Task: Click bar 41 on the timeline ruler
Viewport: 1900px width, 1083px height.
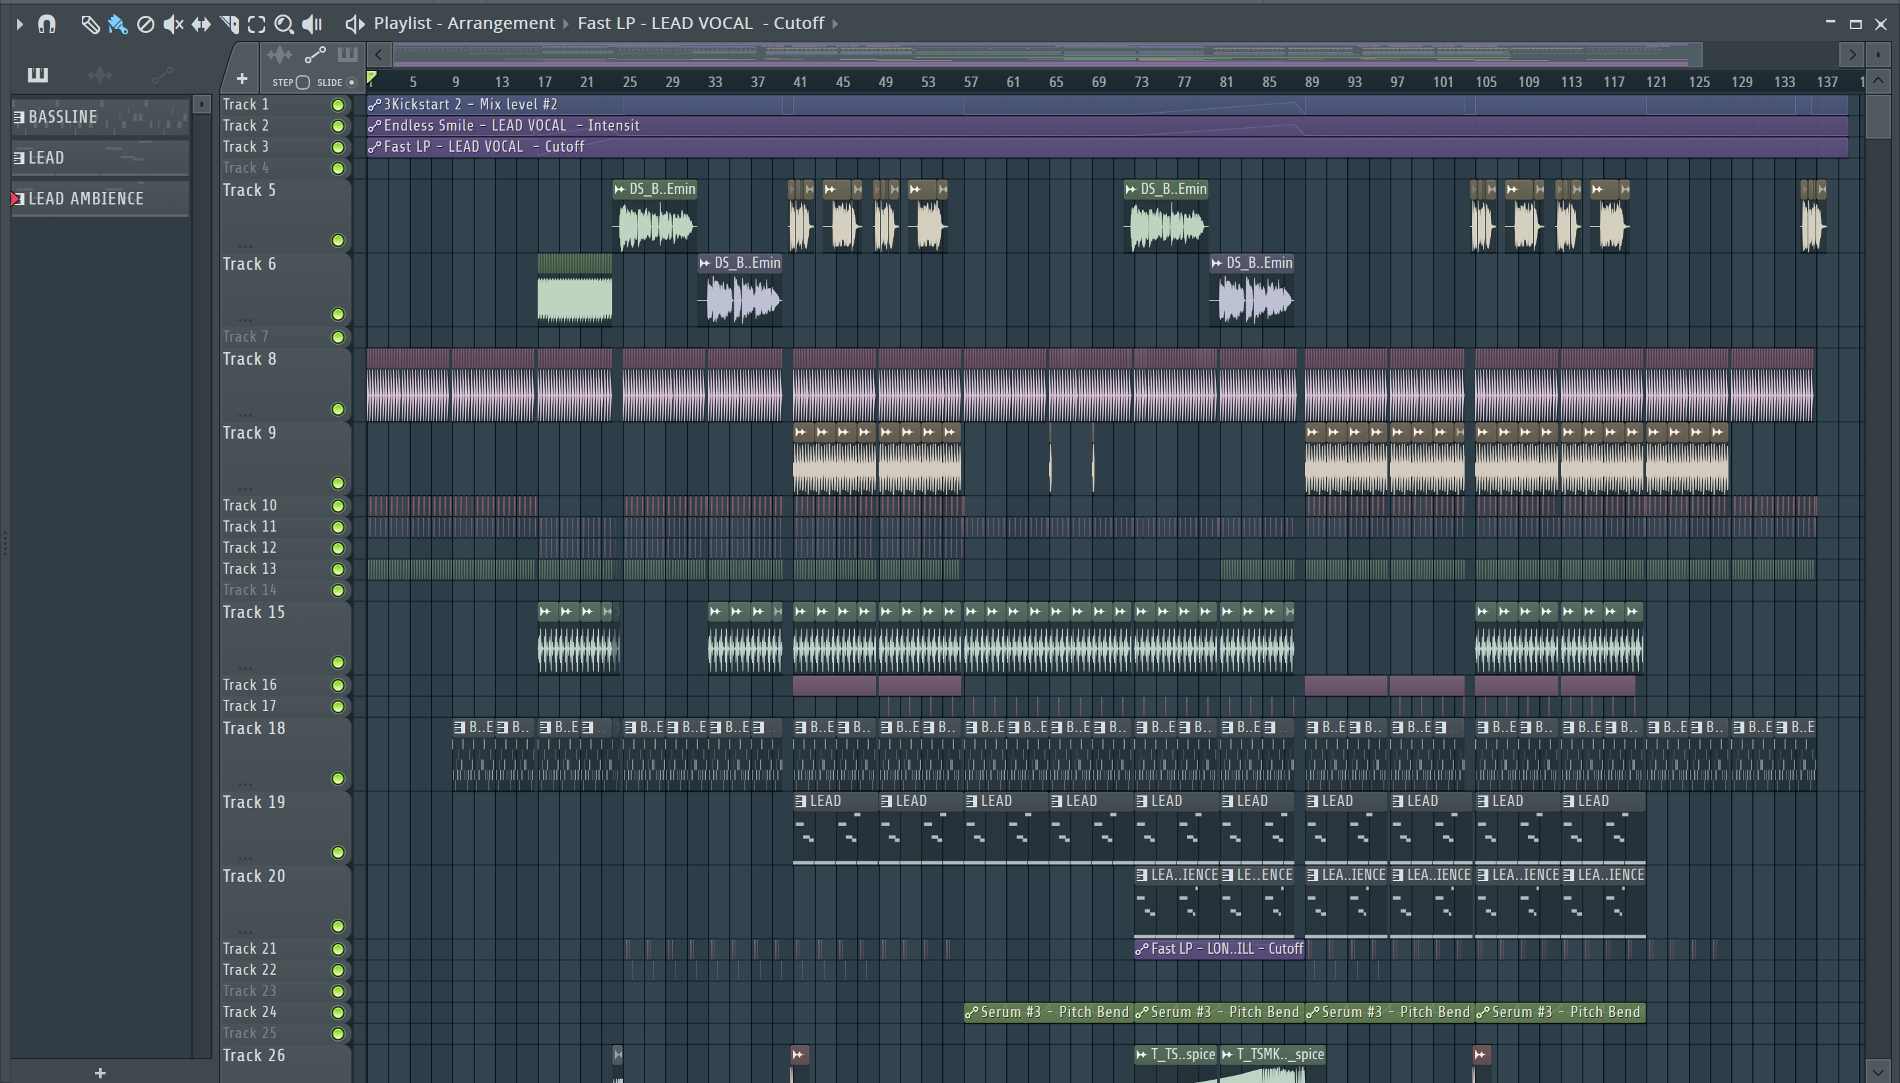Action: coord(800,82)
